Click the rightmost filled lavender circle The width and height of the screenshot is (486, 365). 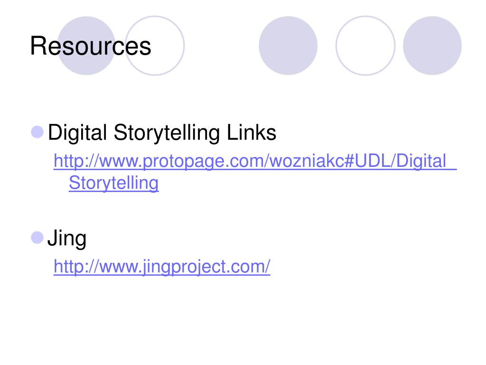coord(432,46)
